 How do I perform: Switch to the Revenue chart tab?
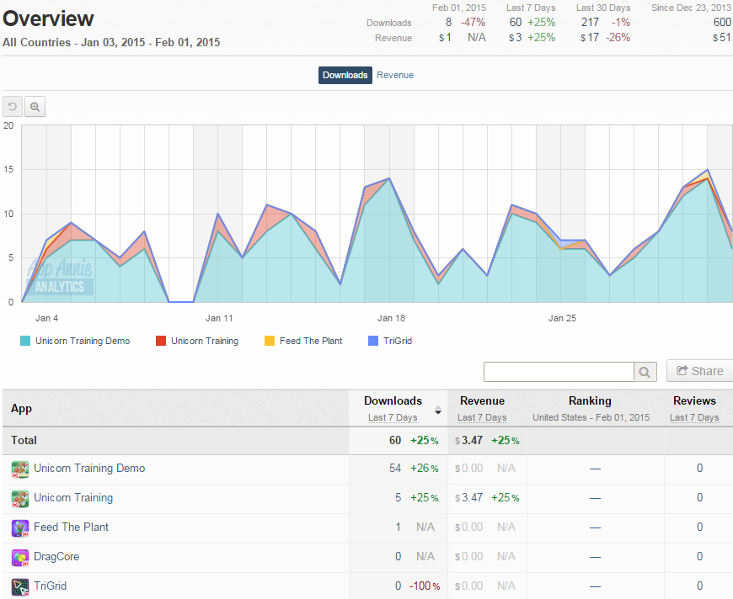[x=395, y=75]
